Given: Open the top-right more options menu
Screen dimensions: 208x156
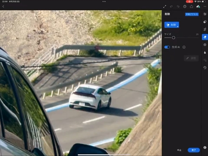Looking at the screenshot, I should [205, 6].
